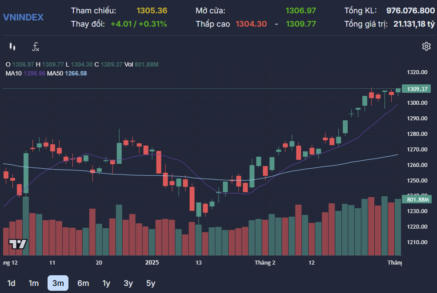The image size is (437, 293).
Task: Show the 1y chart range
Action: click(106, 283)
